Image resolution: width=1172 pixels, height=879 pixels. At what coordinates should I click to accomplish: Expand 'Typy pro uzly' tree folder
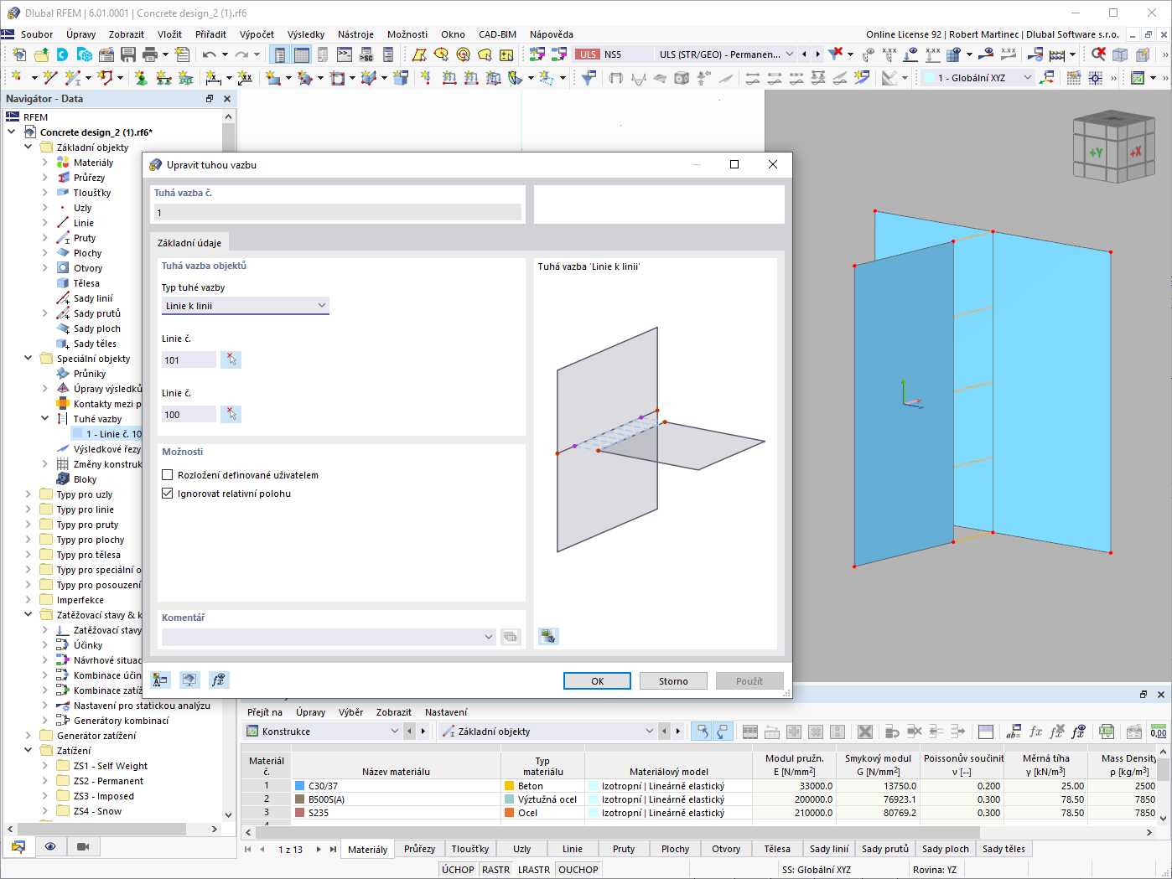tap(29, 494)
